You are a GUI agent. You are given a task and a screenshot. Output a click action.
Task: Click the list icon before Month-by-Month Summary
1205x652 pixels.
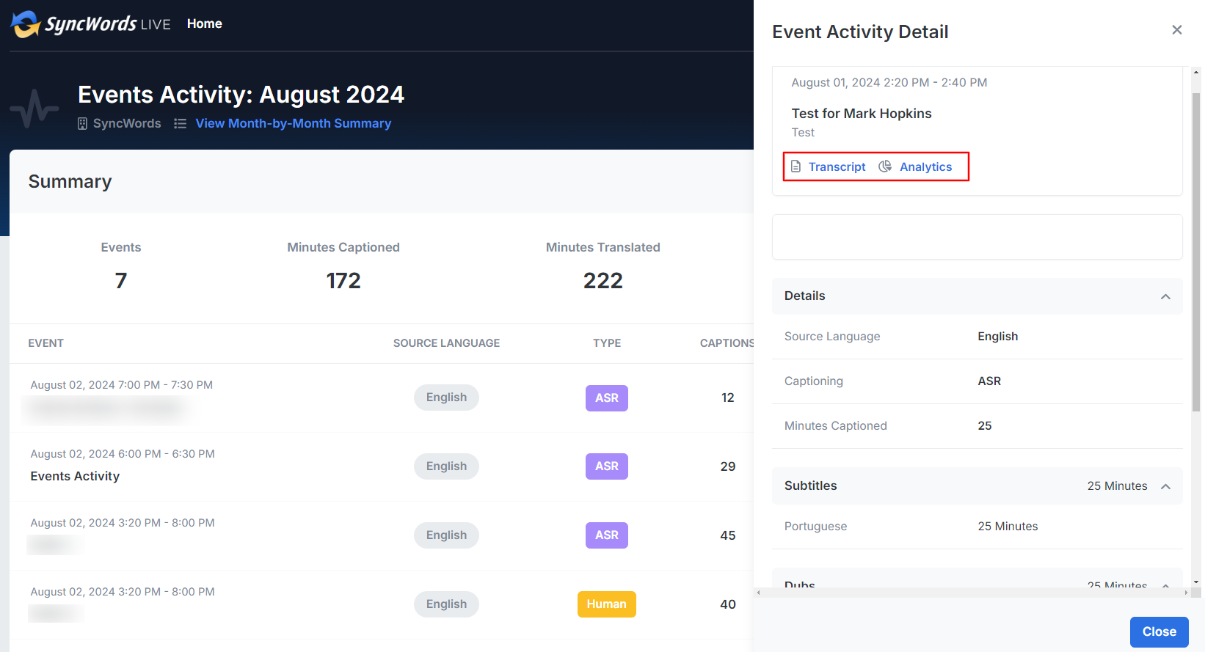[180, 124]
